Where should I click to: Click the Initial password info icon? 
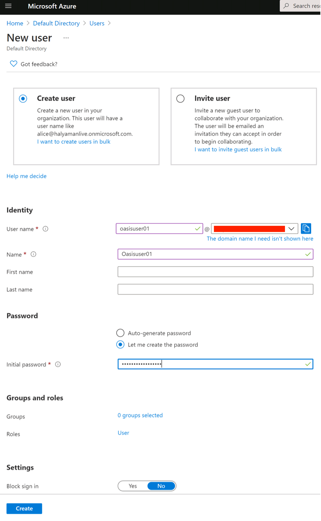click(x=58, y=364)
